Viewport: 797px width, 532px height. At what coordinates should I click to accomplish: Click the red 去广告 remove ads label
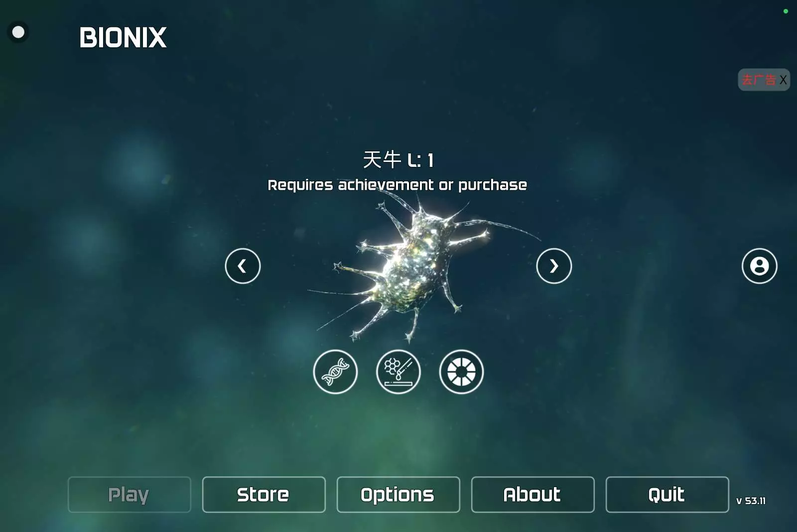[x=759, y=80]
